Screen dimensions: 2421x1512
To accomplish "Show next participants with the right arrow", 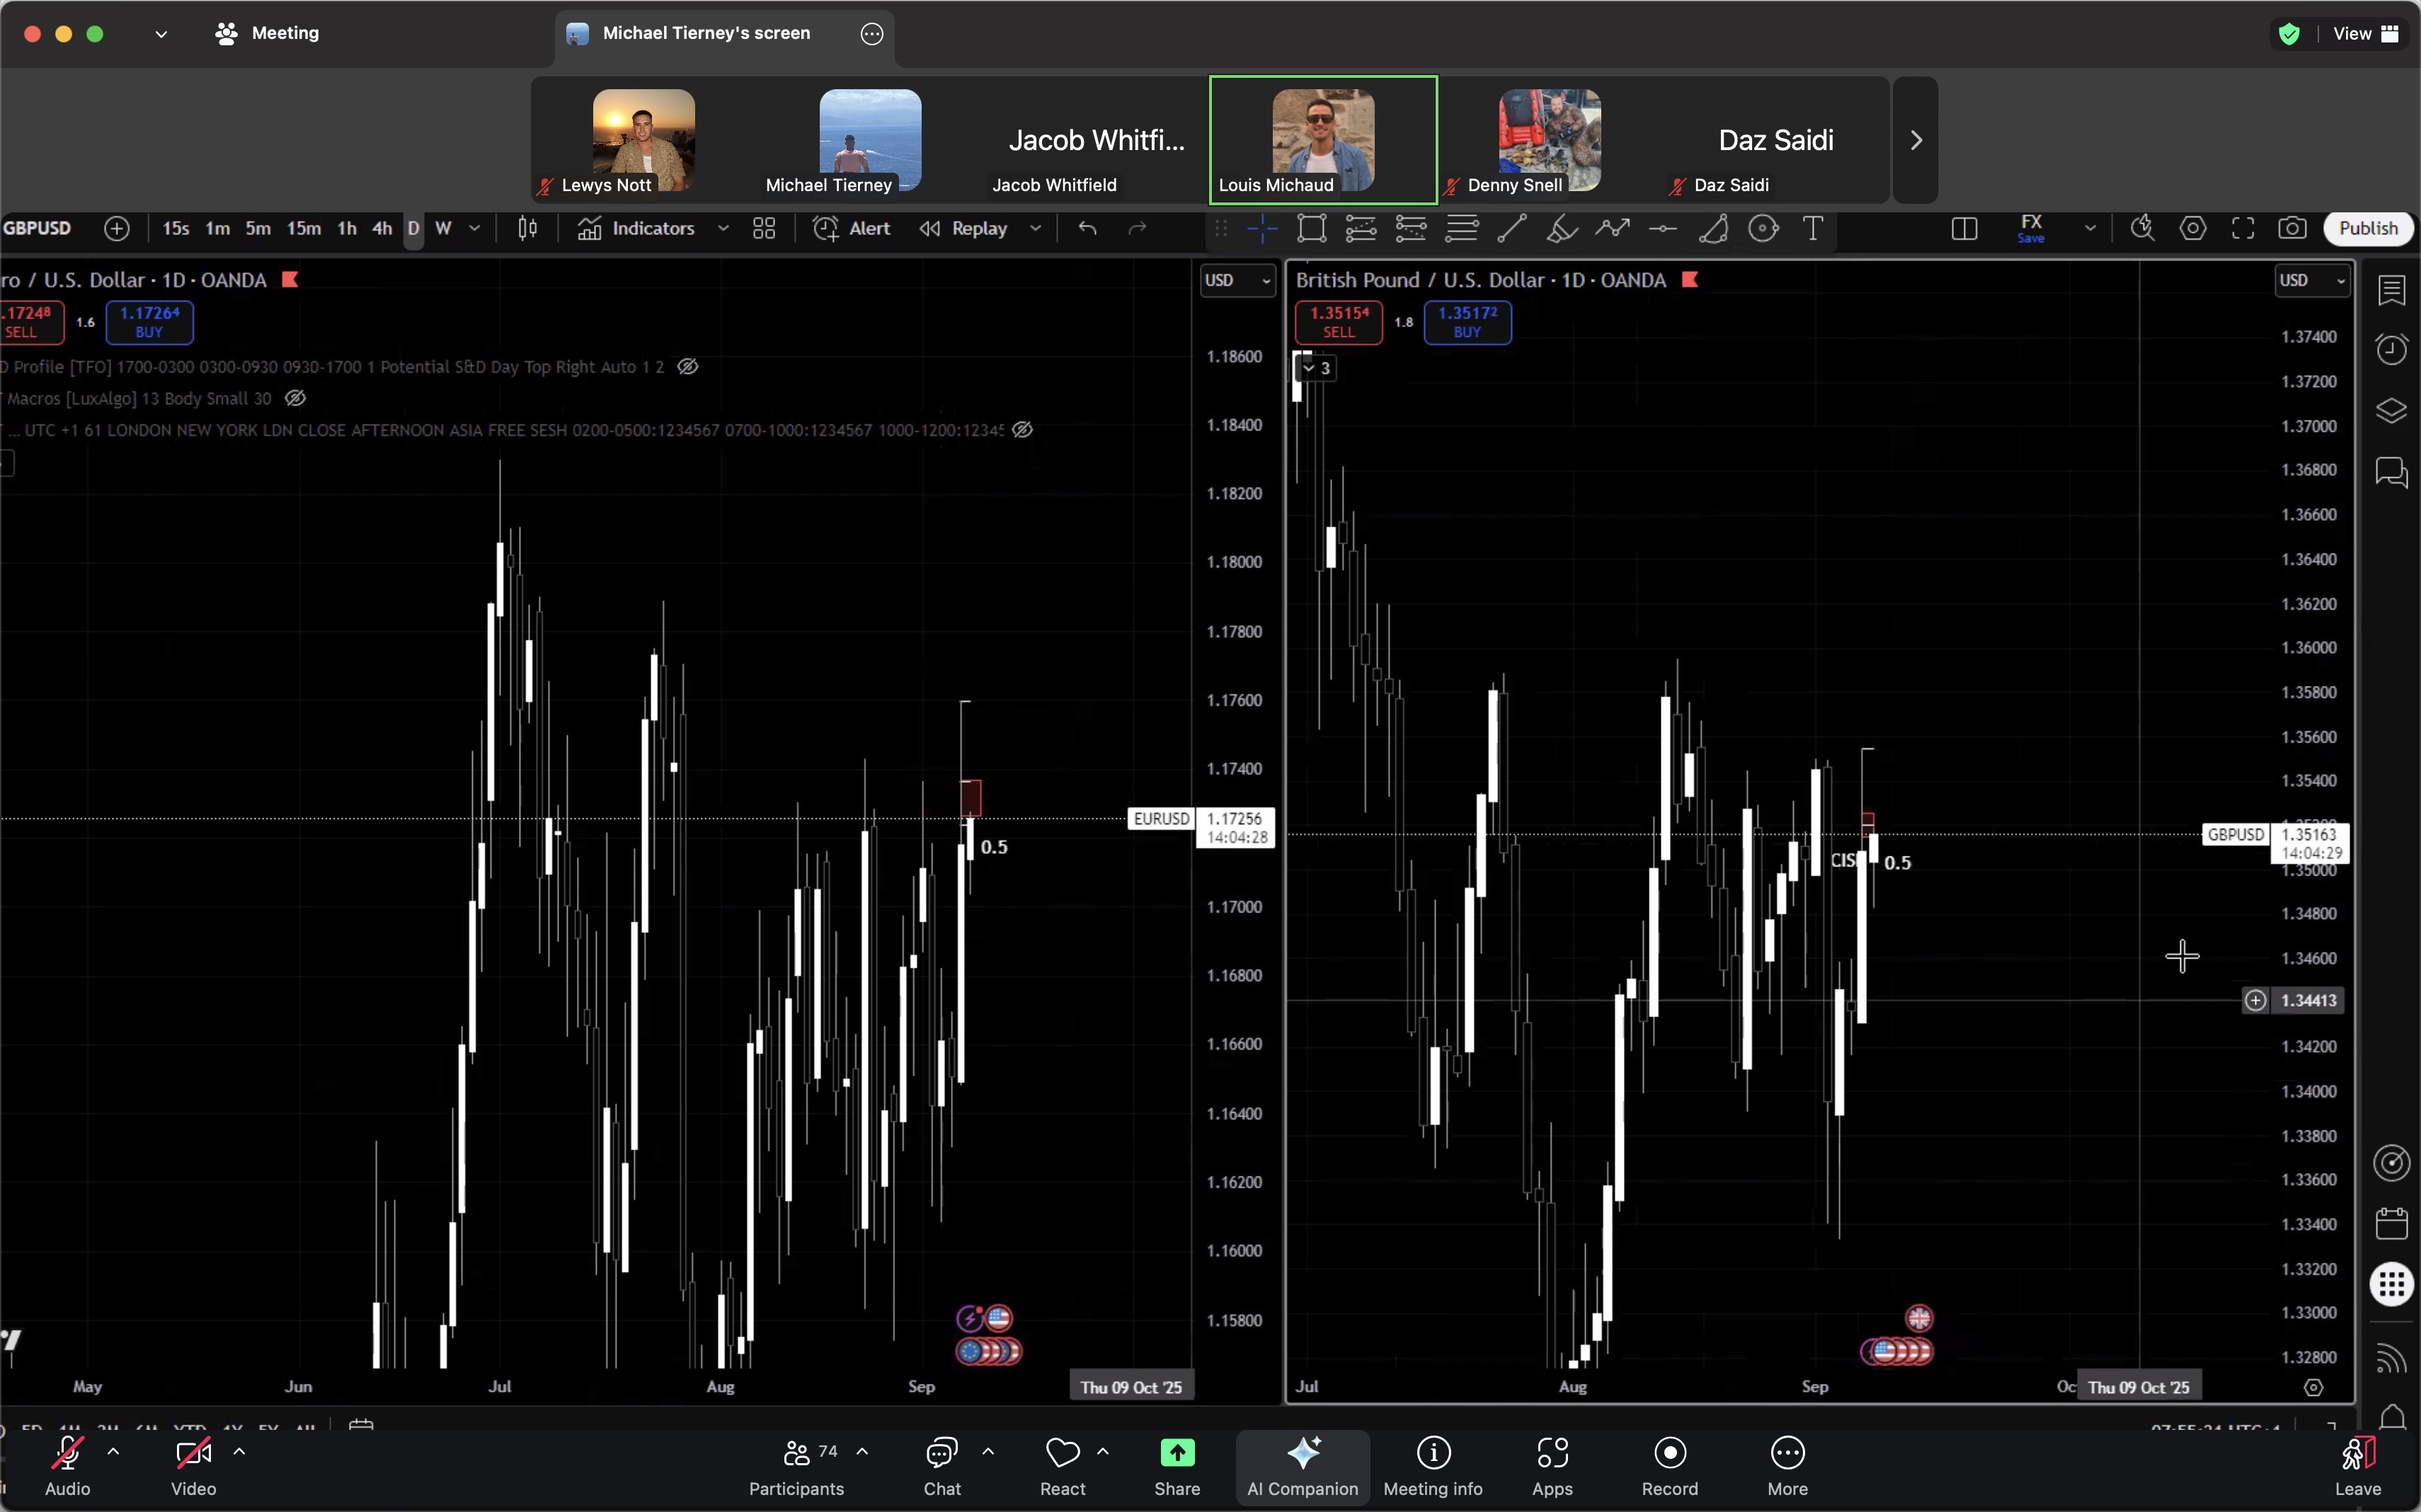I will (x=1916, y=140).
